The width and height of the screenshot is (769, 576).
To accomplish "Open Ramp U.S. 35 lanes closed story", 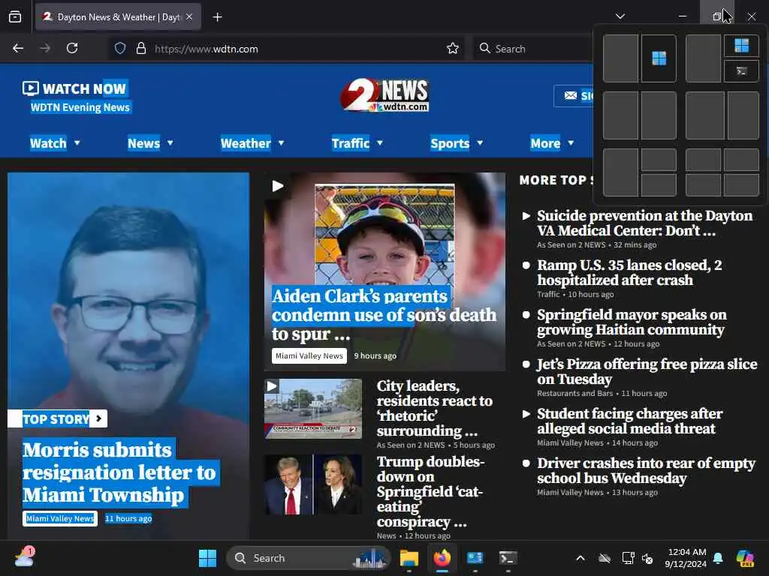I will tap(629, 272).
